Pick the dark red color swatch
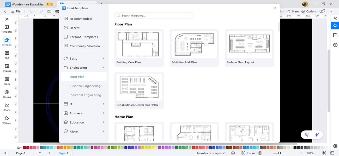Screen dimensions: 339x156 coord(24,148)
